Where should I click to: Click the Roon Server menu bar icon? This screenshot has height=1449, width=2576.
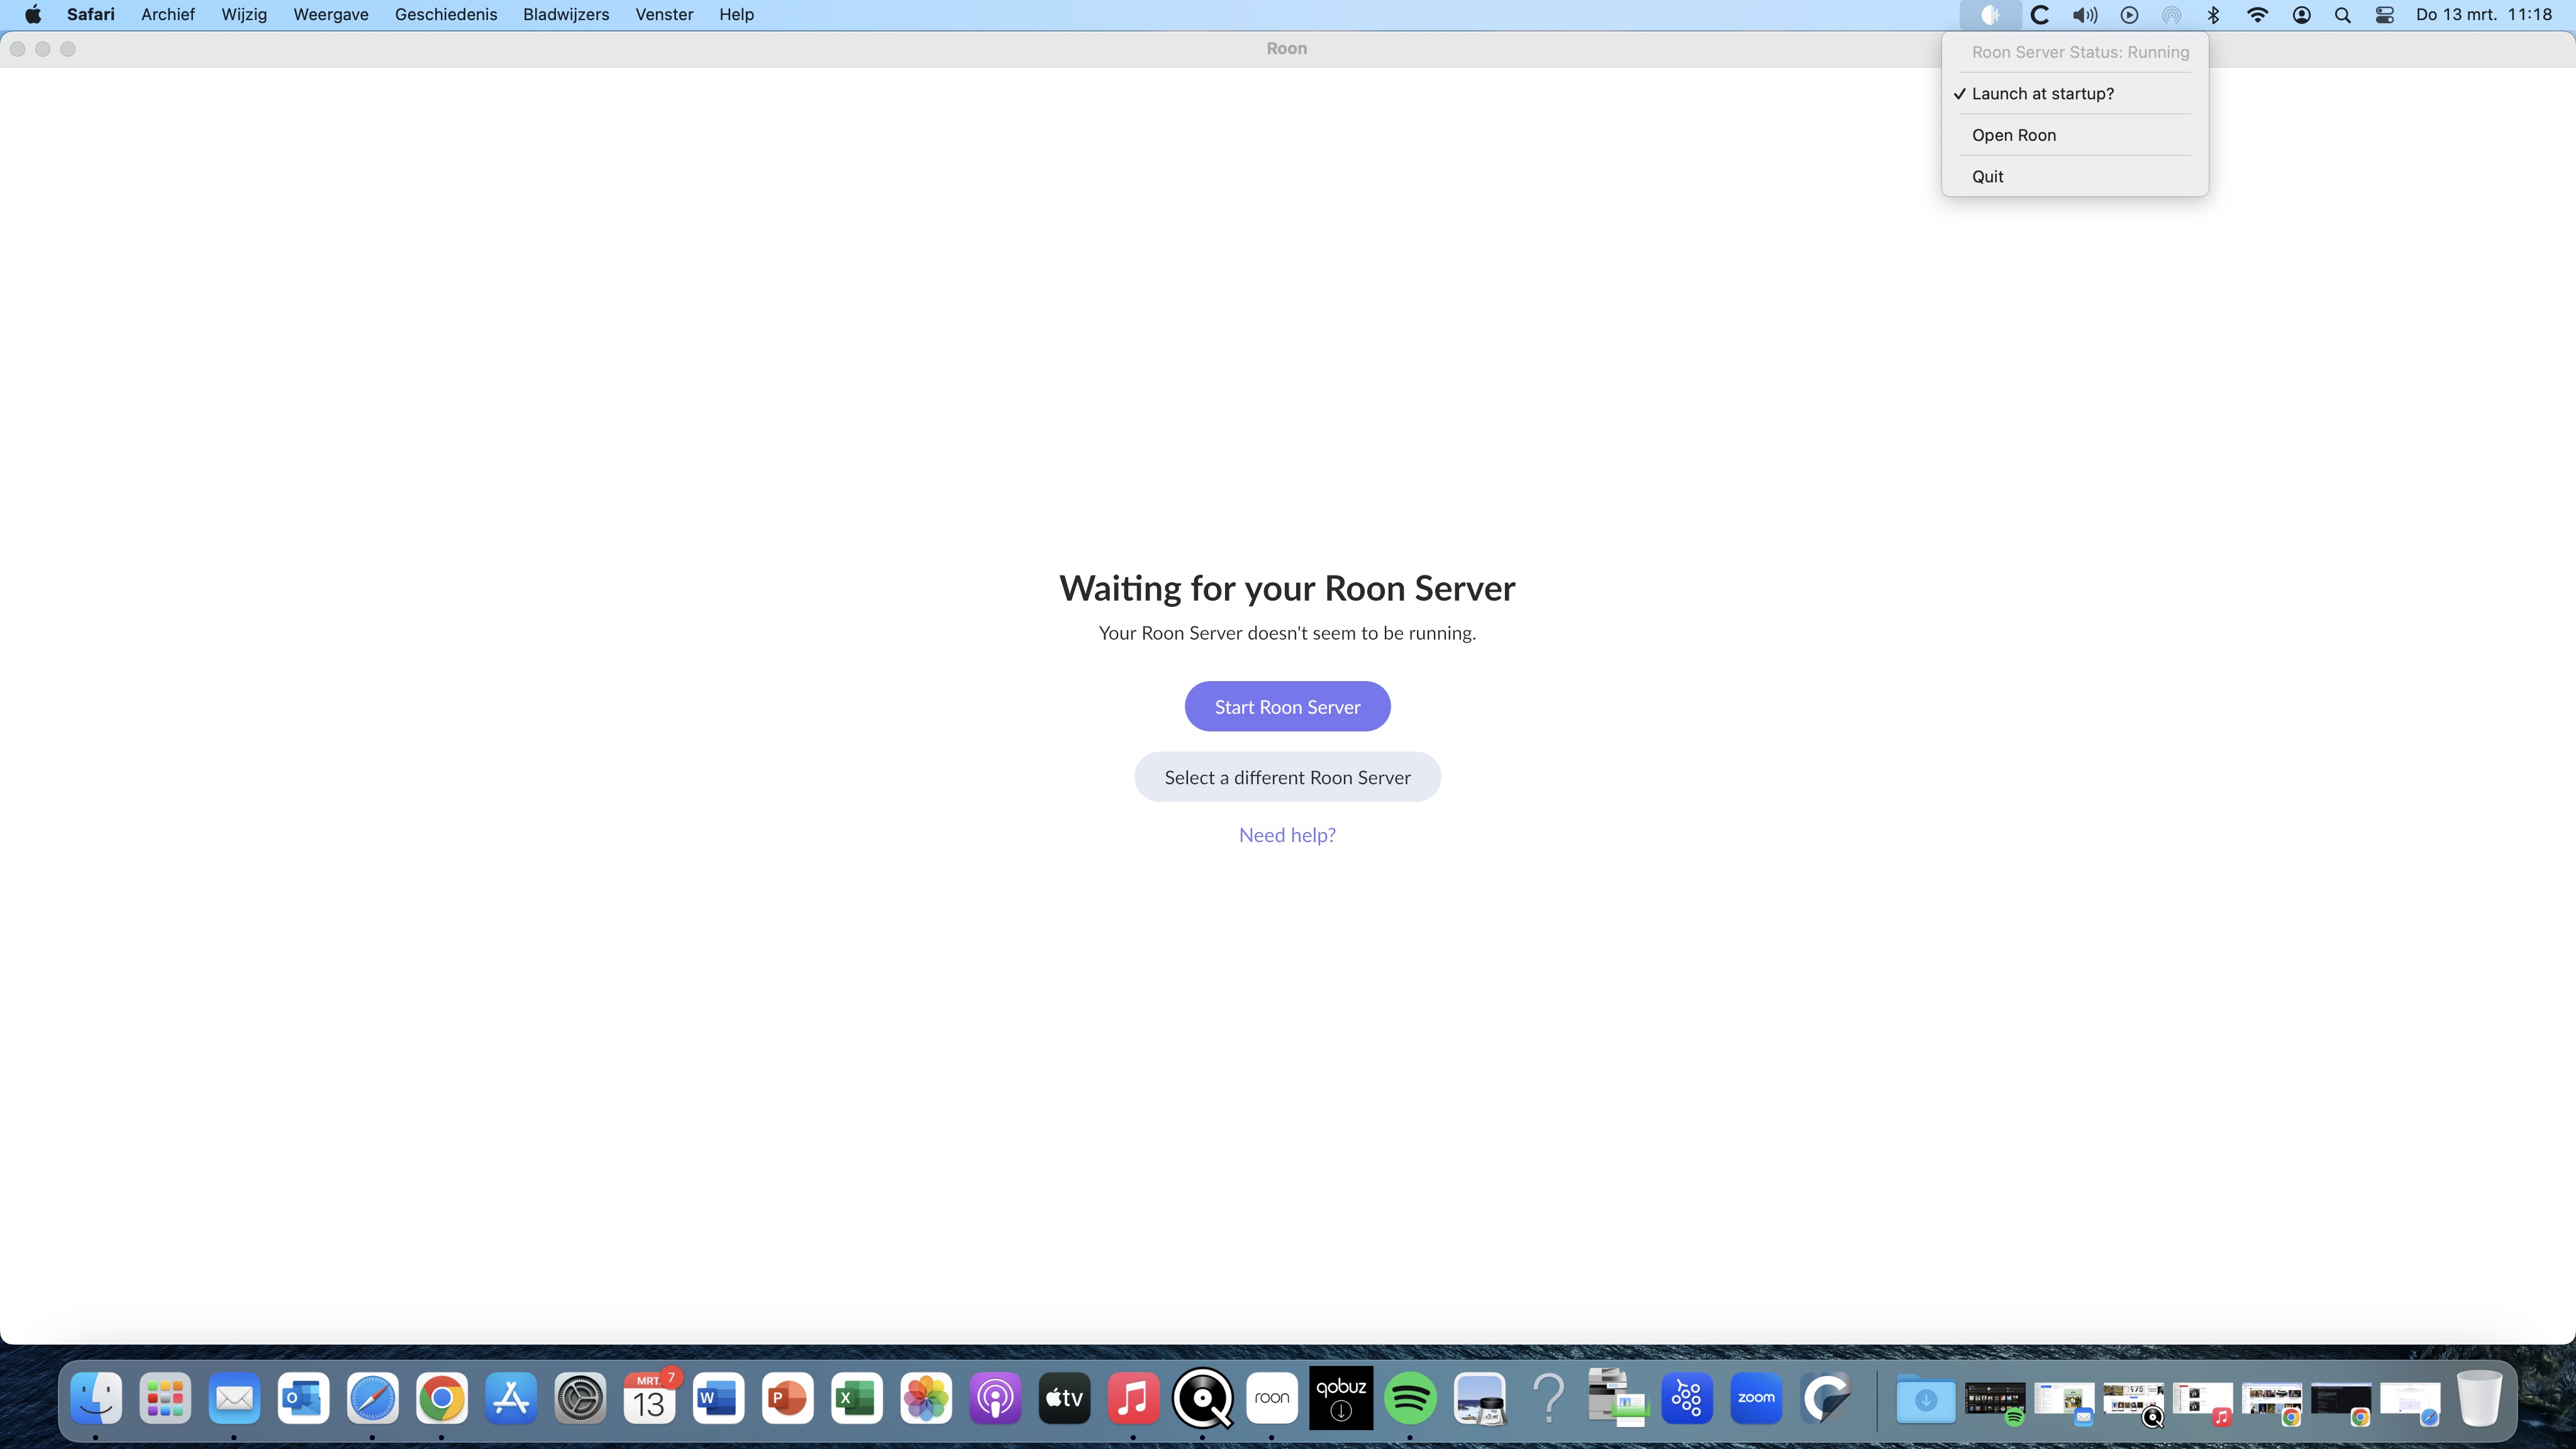coord(1990,15)
